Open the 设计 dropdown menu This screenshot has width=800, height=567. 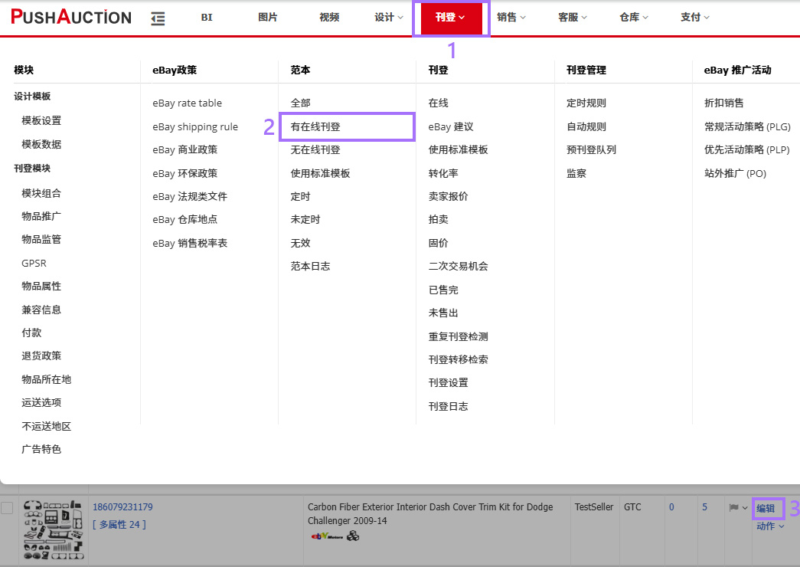[389, 18]
